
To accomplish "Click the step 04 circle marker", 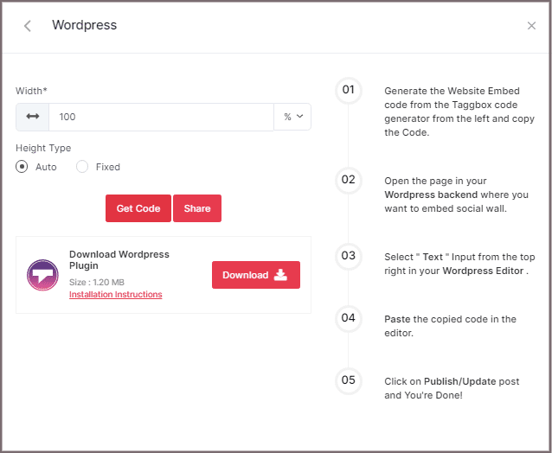I will [x=348, y=318].
